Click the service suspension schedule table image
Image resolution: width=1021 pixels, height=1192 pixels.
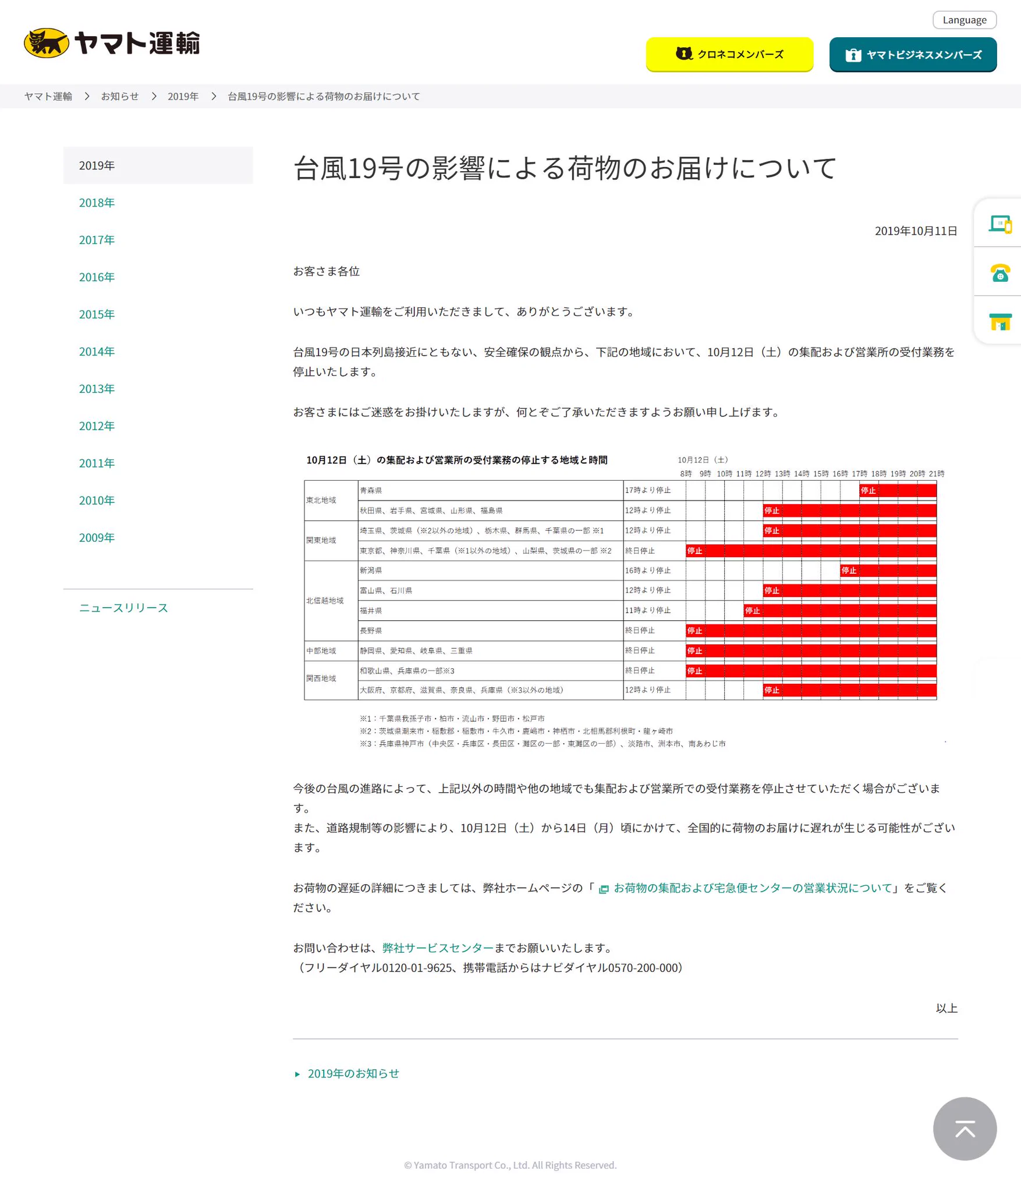(624, 601)
